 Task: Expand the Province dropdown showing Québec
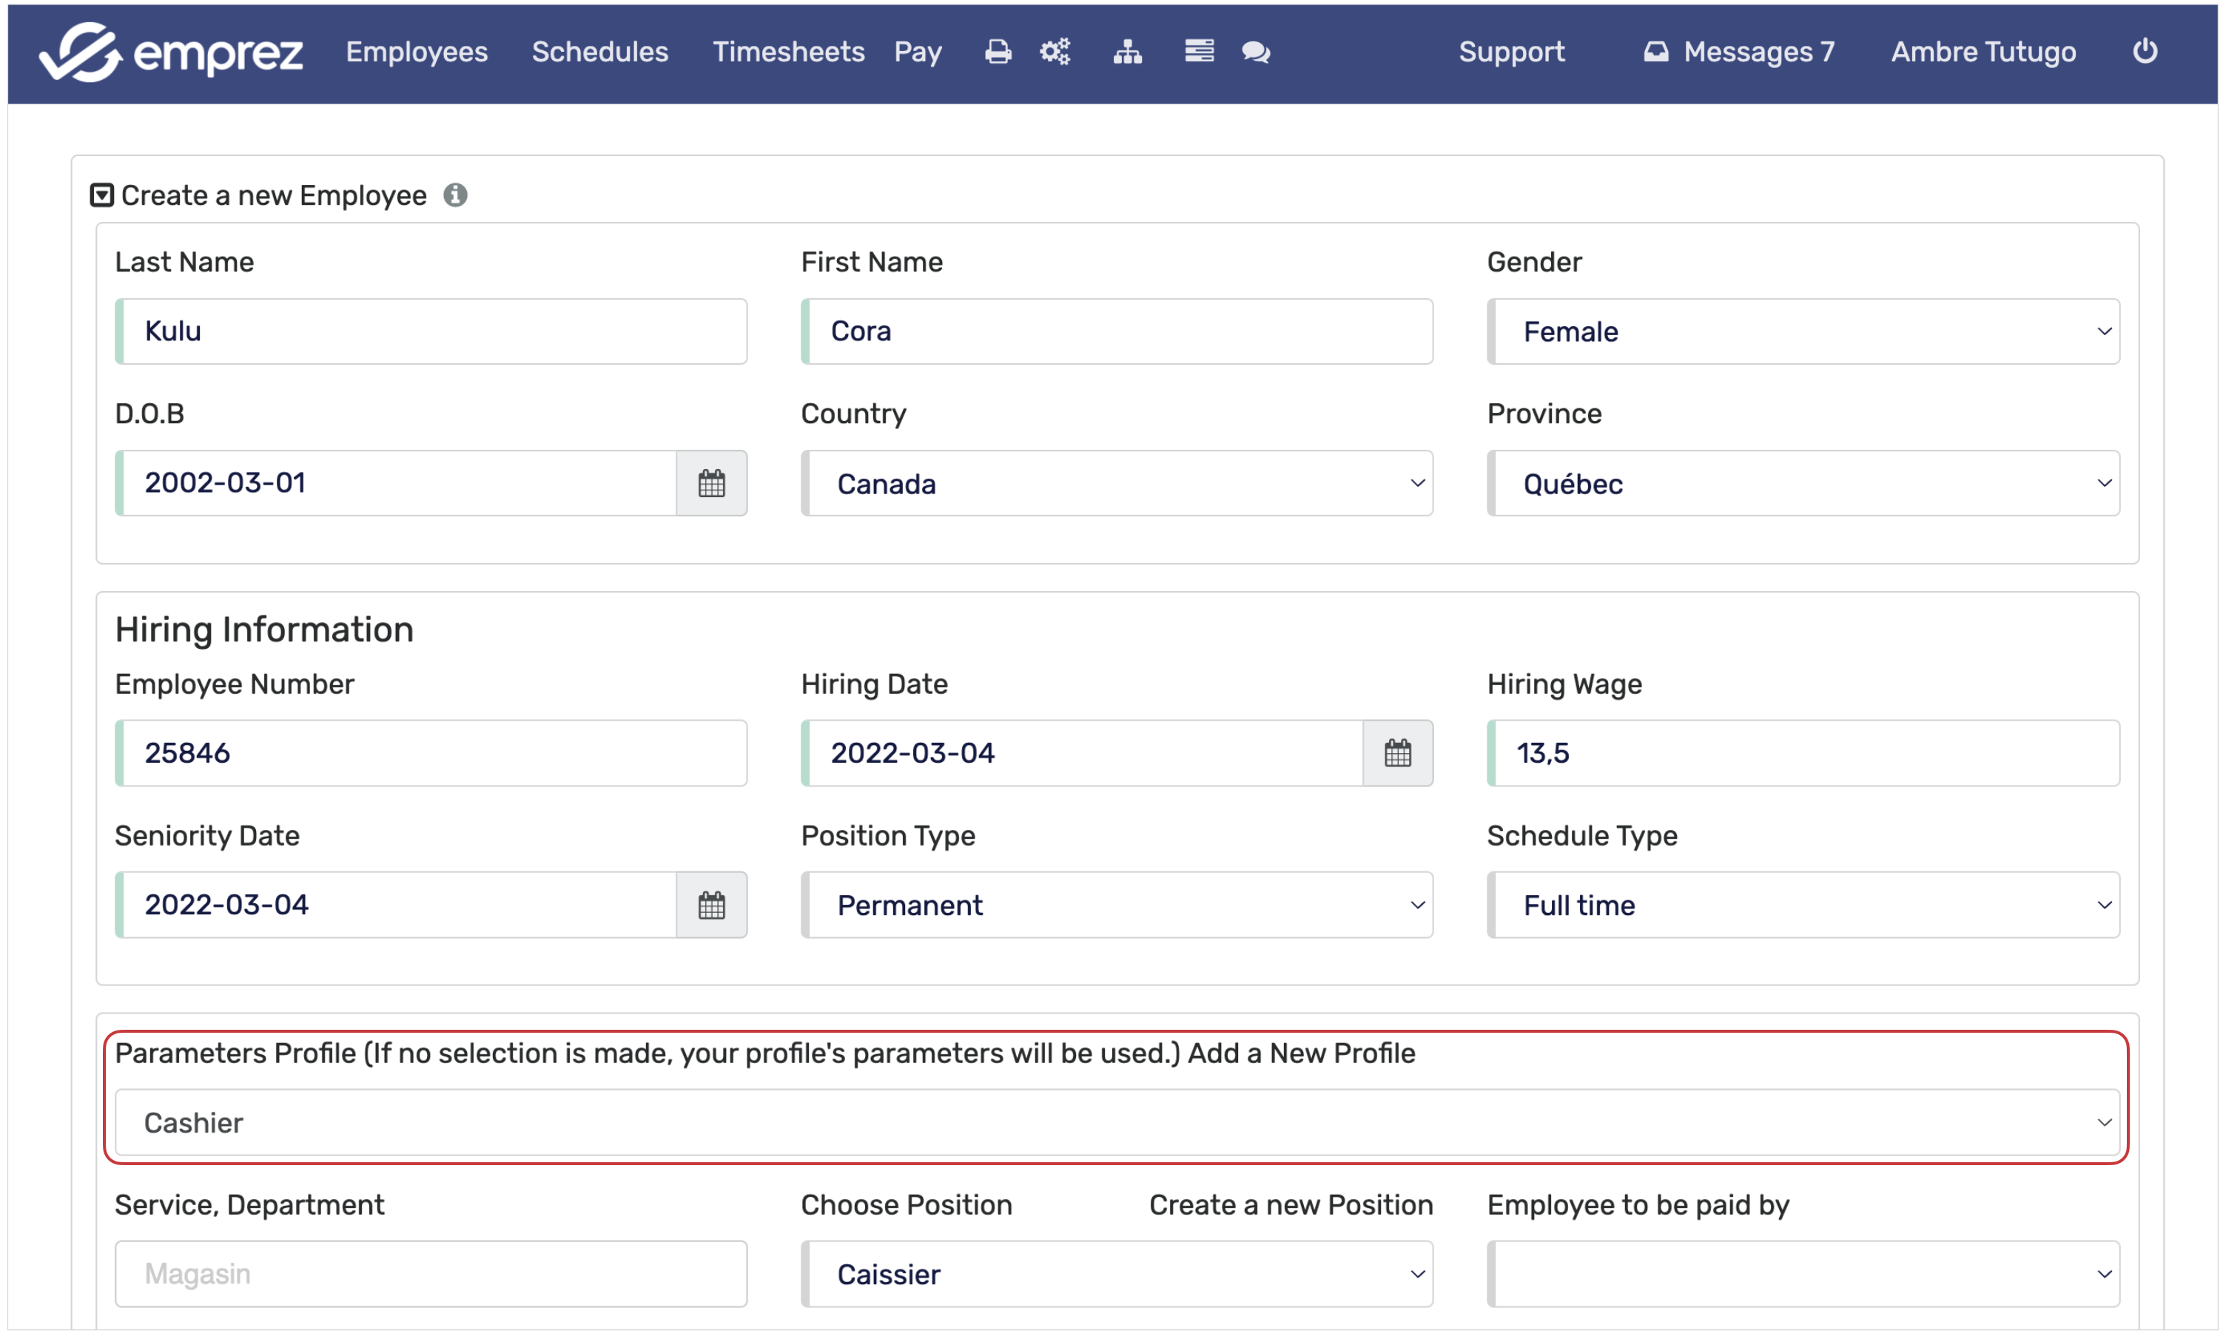(1803, 484)
